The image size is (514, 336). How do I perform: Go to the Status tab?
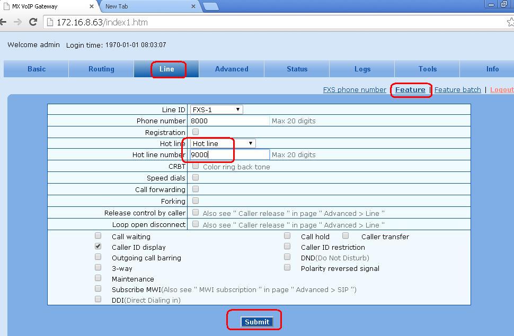tap(297, 69)
